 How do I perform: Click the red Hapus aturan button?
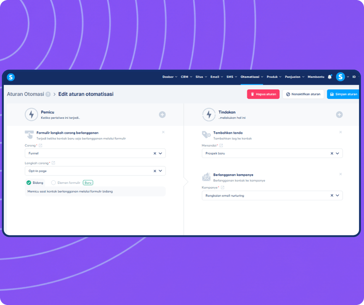coord(263,94)
